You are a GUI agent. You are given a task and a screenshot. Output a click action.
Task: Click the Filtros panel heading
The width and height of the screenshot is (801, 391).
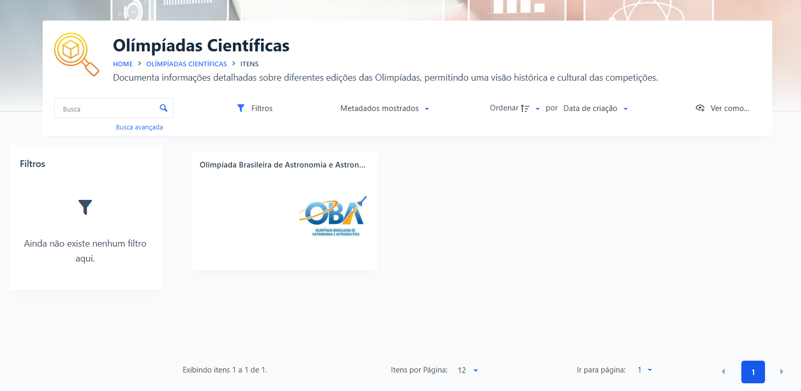pos(32,164)
